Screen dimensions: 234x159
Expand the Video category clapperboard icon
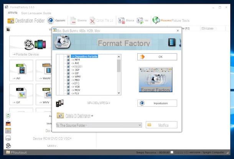pos(8,29)
